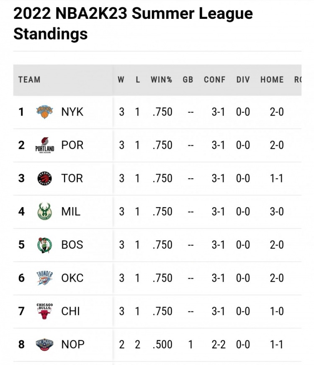
Task: Click the HOME column header
Action: tap(272, 80)
